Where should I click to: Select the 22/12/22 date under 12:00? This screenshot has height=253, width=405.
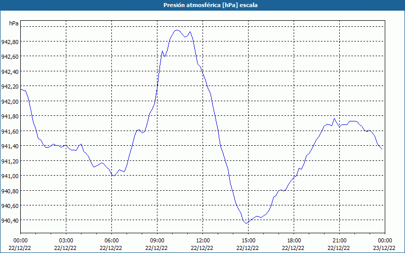(x=202, y=248)
